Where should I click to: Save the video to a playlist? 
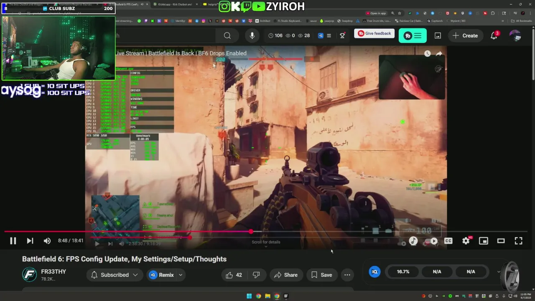click(x=321, y=275)
